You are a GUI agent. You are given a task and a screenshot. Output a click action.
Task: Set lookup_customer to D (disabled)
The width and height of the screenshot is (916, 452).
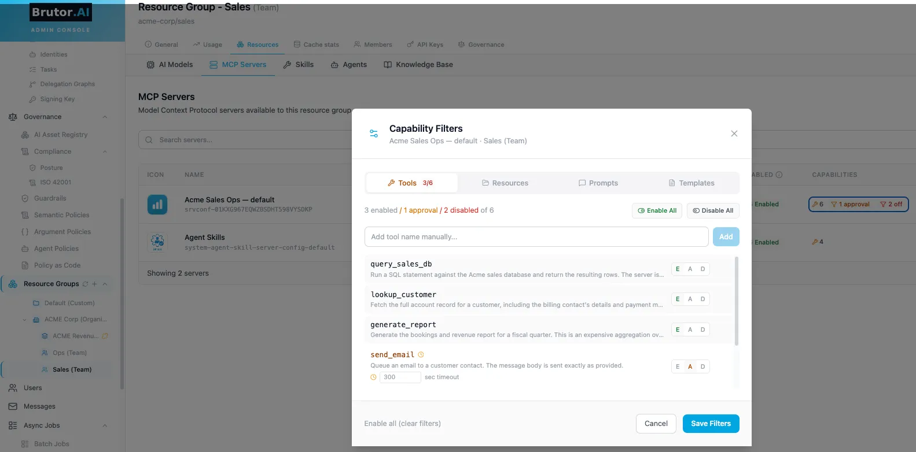pos(702,299)
